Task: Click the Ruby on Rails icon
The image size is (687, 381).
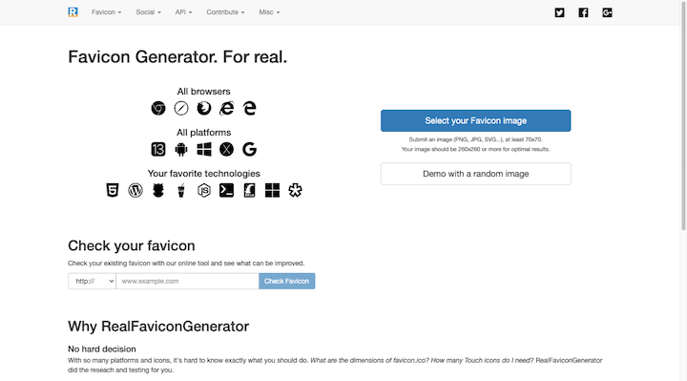Action: pyautogui.click(x=249, y=190)
